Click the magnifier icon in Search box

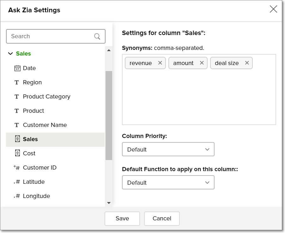coord(97,36)
